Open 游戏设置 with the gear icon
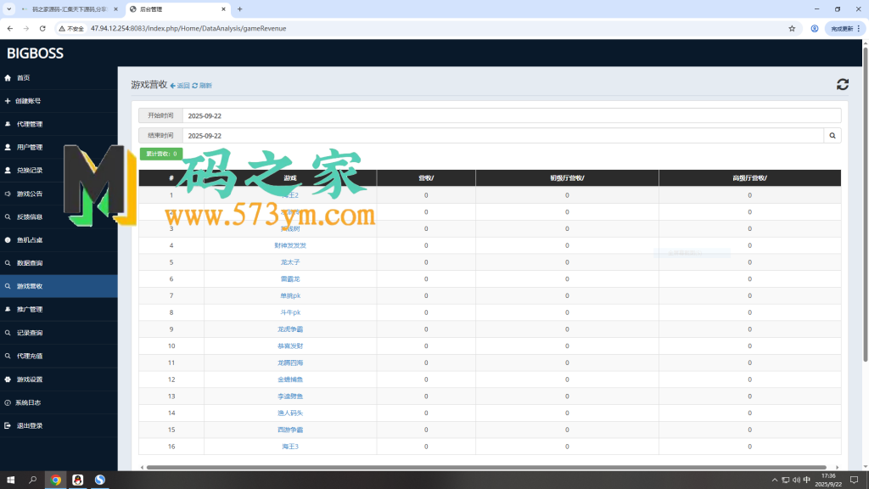 pyautogui.click(x=59, y=379)
